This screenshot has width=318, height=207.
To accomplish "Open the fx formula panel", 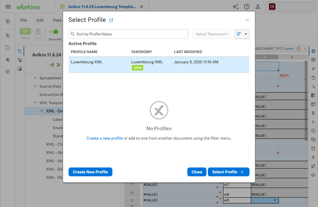I will [x=313, y=122].
